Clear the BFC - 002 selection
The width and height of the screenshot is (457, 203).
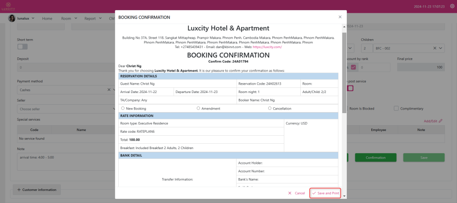pos(435,48)
